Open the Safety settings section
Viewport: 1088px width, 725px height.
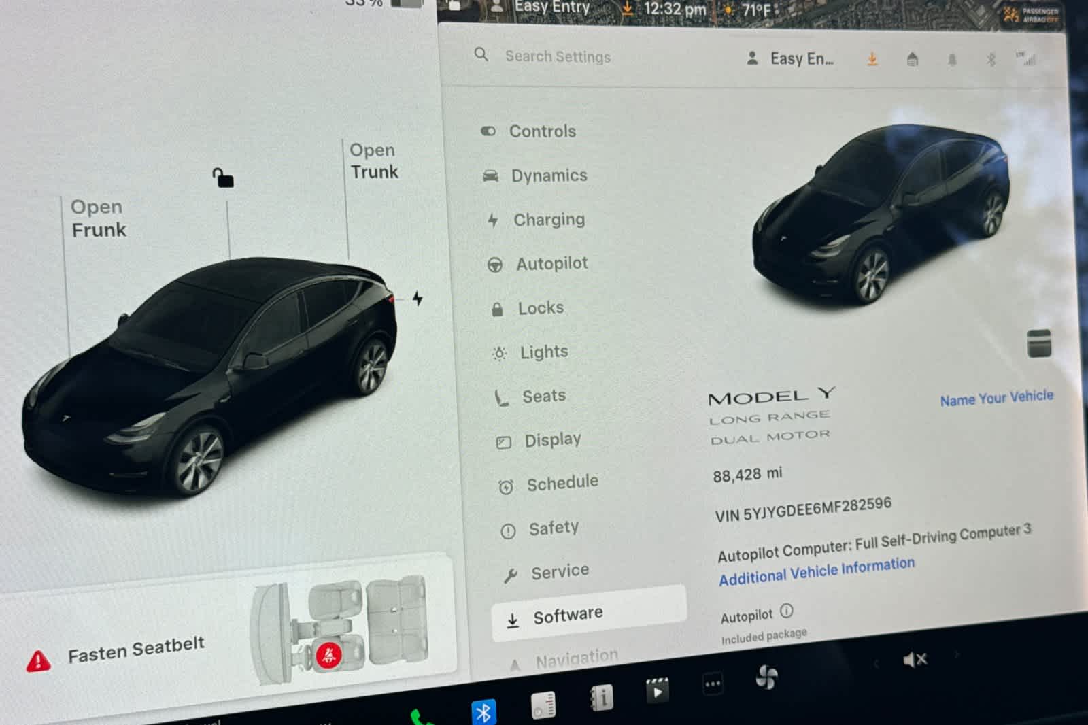pos(555,526)
